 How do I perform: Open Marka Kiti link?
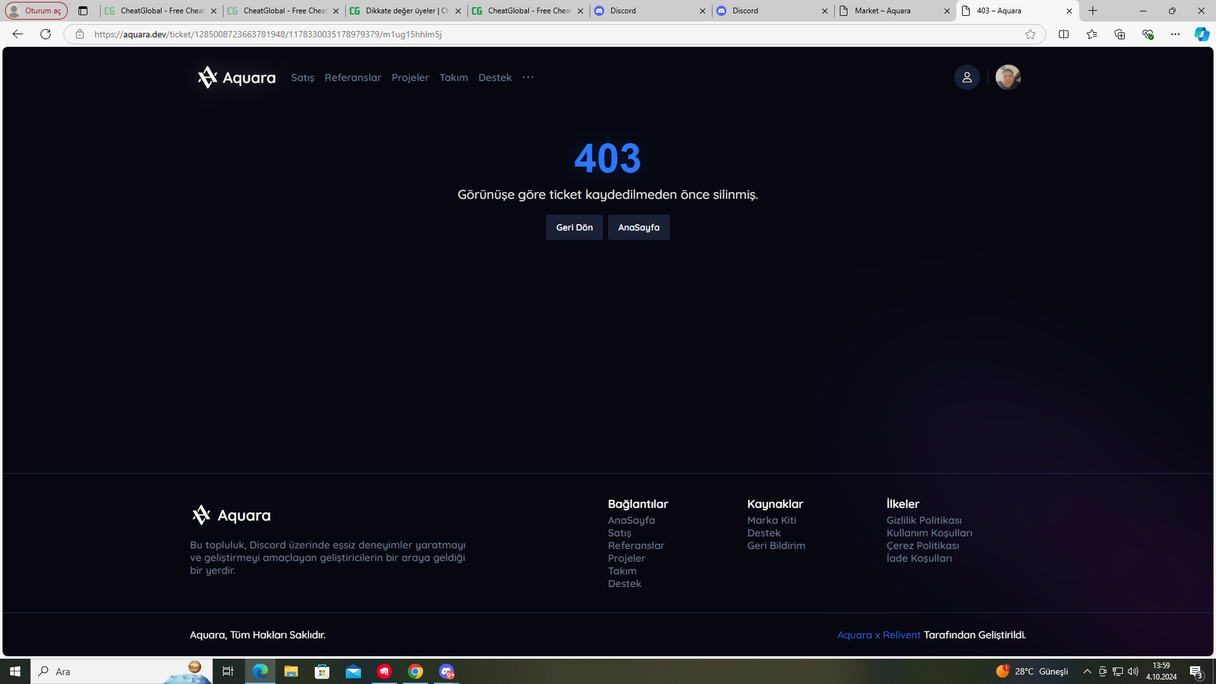pos(771,520)
